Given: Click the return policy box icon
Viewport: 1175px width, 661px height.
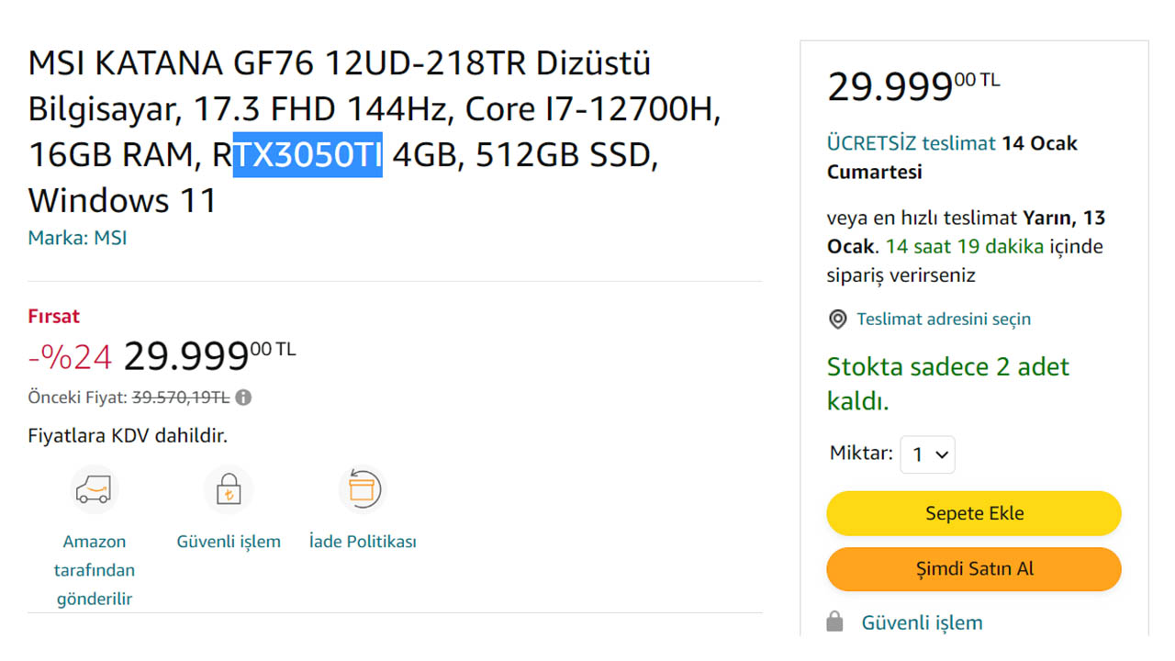Looking at the screenshot, I should pos(363,489).
